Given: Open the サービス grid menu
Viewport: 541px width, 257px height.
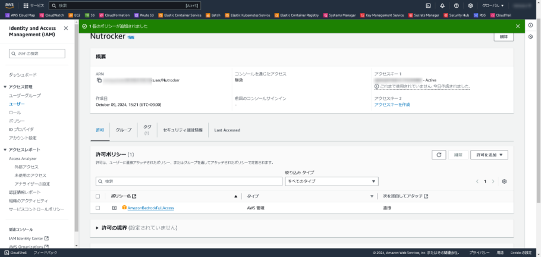Looking at the screenshot, I should point(34,5).
